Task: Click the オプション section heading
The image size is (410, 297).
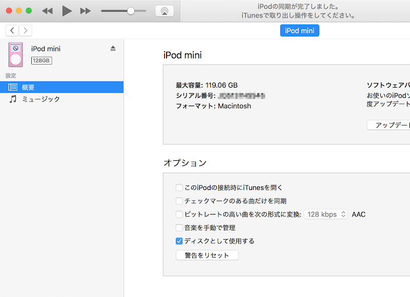Action: 185,163
